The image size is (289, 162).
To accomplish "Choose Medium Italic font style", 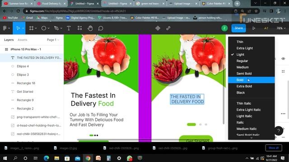I will [x=252, y=129].
